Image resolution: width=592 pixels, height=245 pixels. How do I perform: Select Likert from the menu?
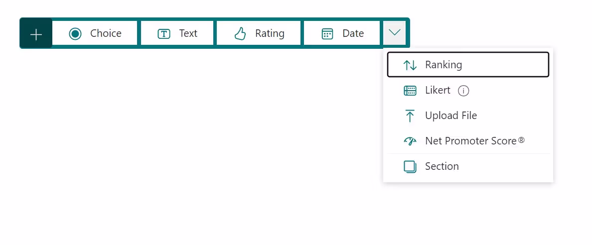tap(468, 90)
